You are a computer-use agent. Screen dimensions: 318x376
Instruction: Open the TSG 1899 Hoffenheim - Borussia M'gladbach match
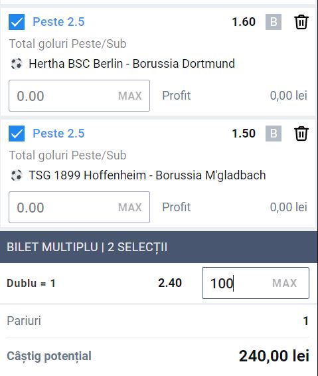tap(147, 175)
